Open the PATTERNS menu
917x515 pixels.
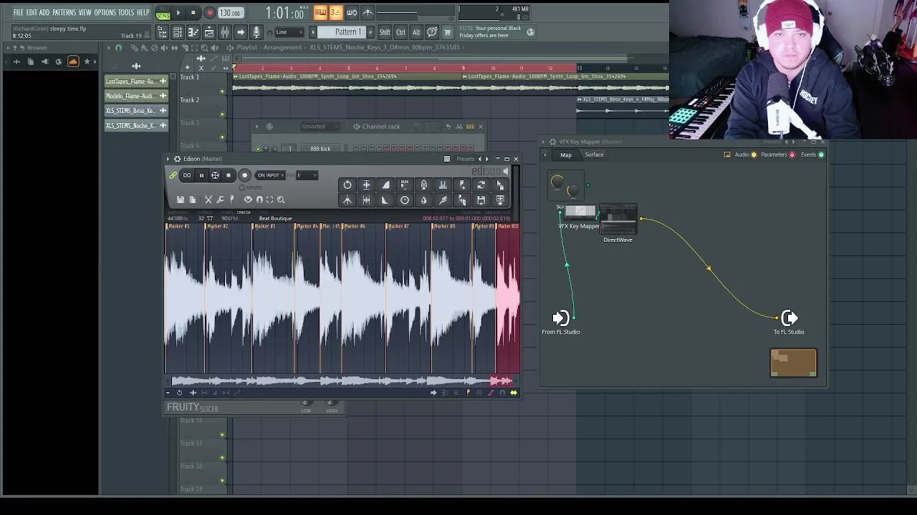(x=64, y=13)
